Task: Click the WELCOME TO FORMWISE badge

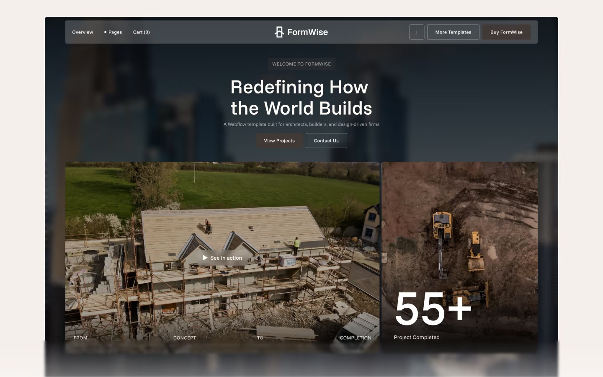Action: pyautogui.click(x=301, y=64)
